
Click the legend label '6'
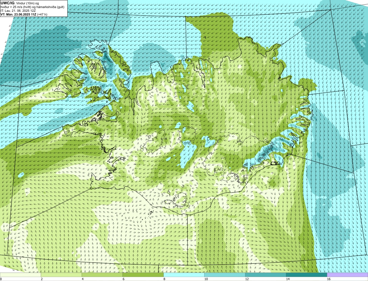point(123,279)
